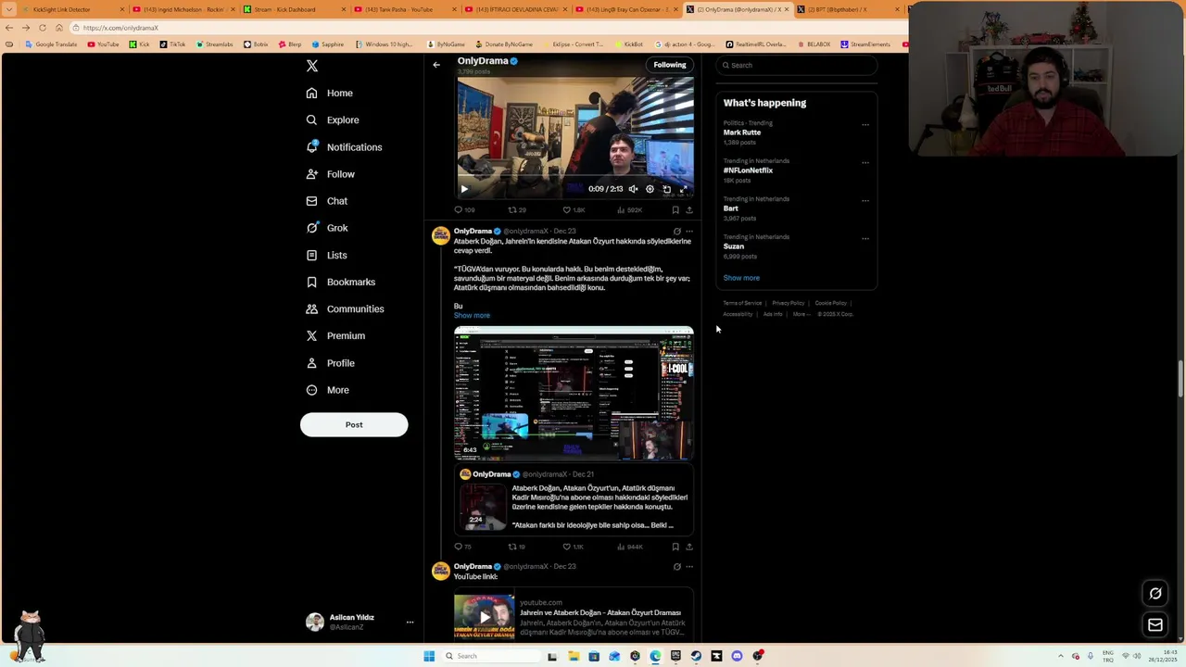Toggle picture-in-picture on top video
Viewport: 1186px width, 667px height.
coord(666,189)
